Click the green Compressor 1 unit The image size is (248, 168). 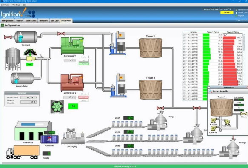(x=72, y=46)
